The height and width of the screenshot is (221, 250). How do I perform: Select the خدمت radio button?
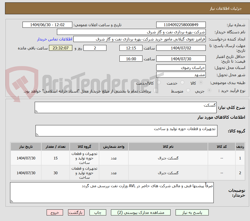pyautogui.click(x=182, y=82)
